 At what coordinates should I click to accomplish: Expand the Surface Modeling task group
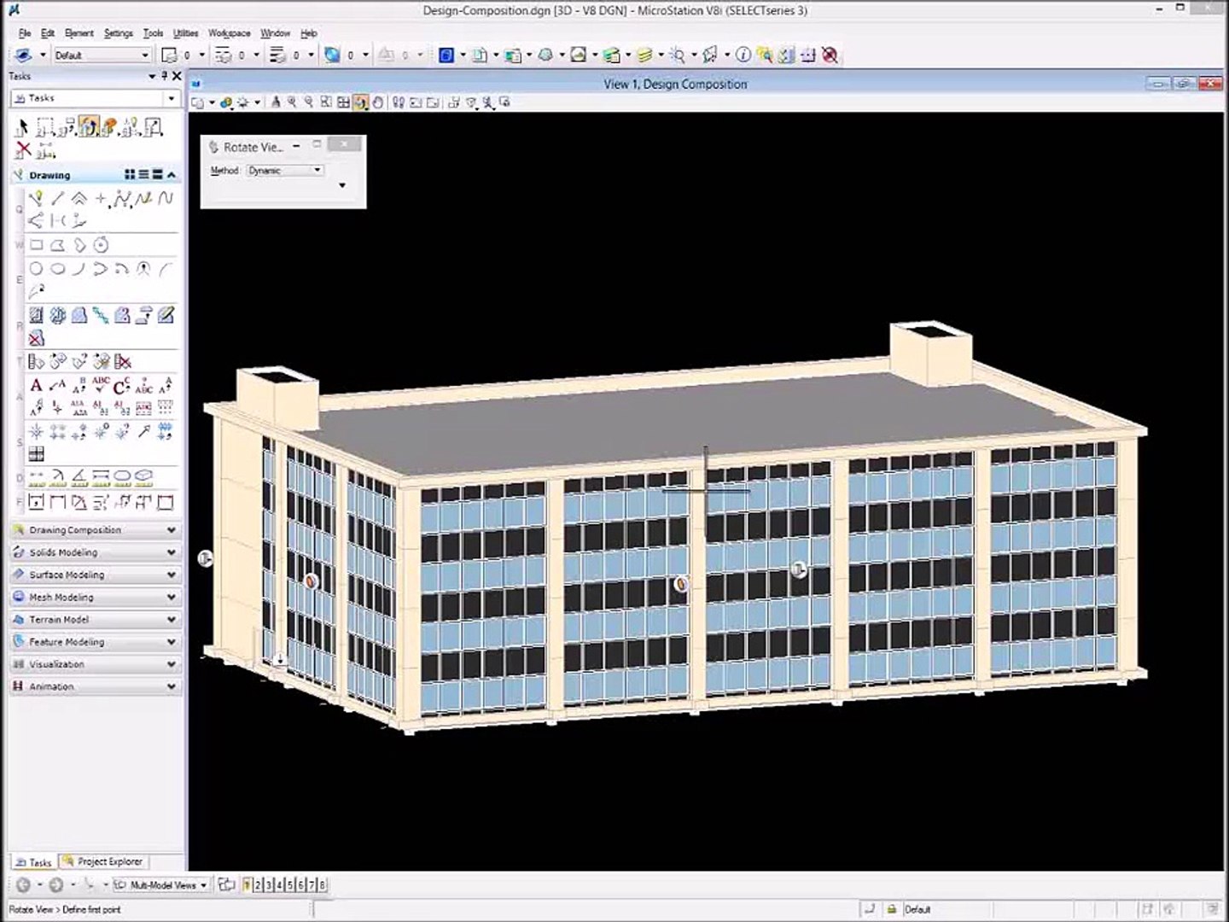[x=96, y=575]
